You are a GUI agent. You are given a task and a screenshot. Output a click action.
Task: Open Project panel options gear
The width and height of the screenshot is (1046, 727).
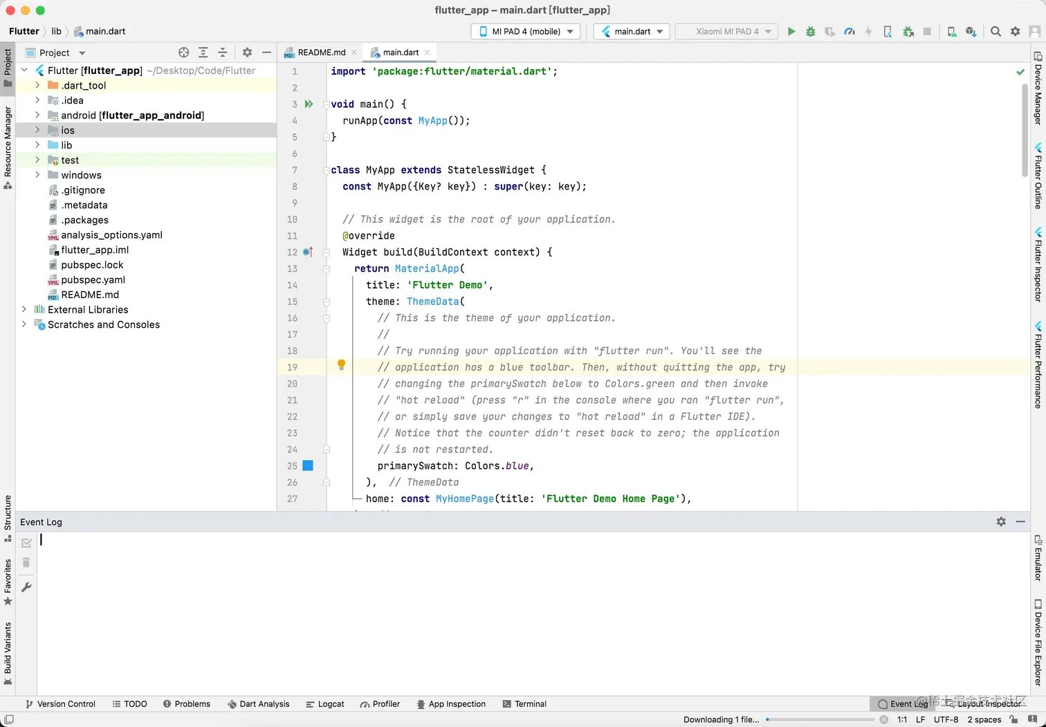tap(247, 53)
